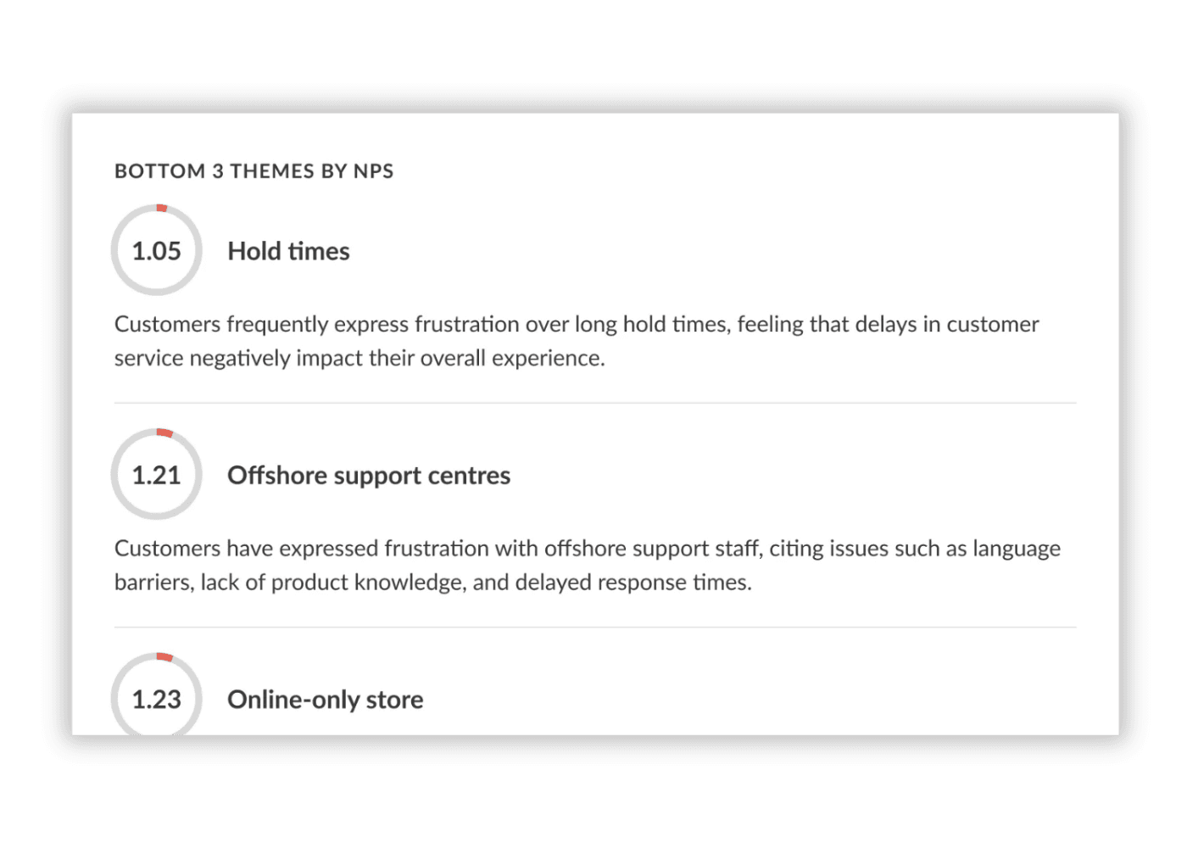1187x848 pixels.
Task: Click the Hold times progress ring indicator
Action: 161,208
